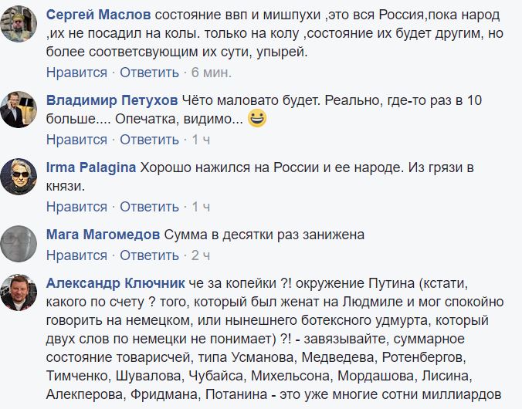Open Владимир Петухов's profile picture
Viewport: 522px width, 409px height.
click(x=19, y=108)
